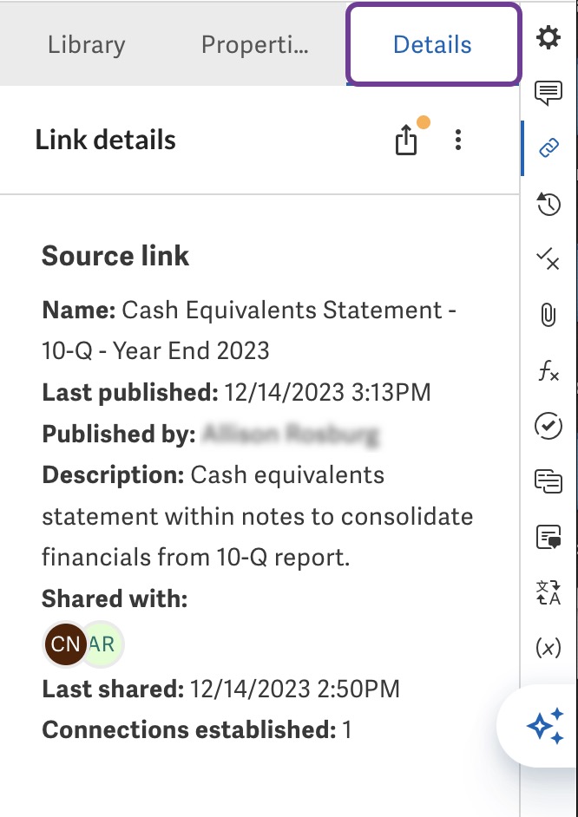Open the translation panel

tap(548, 592)
